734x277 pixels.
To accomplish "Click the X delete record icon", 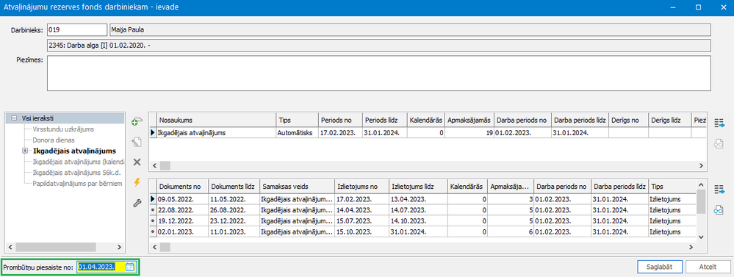I will 137,162.
